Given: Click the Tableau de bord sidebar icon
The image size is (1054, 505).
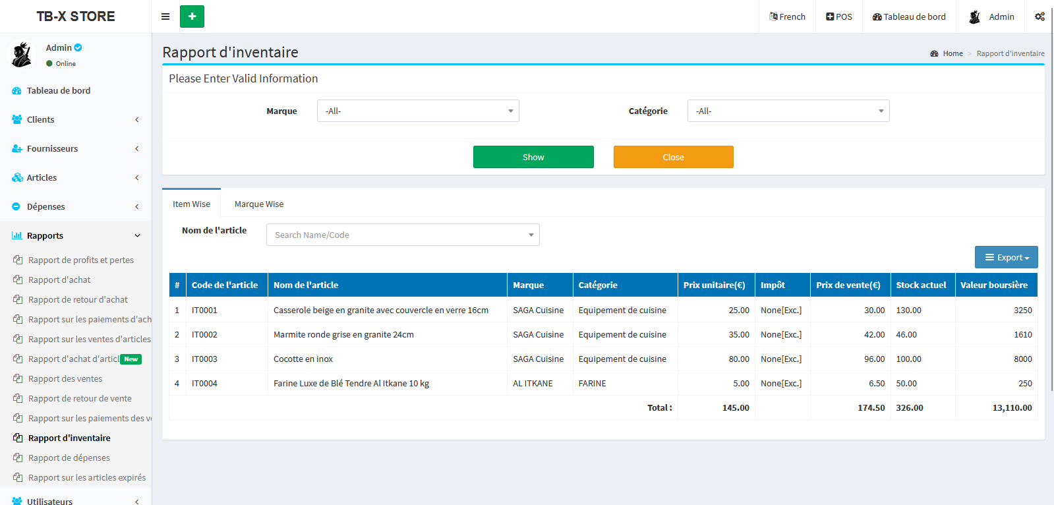Looking at the screenshot, I should [x=16, y=91].
